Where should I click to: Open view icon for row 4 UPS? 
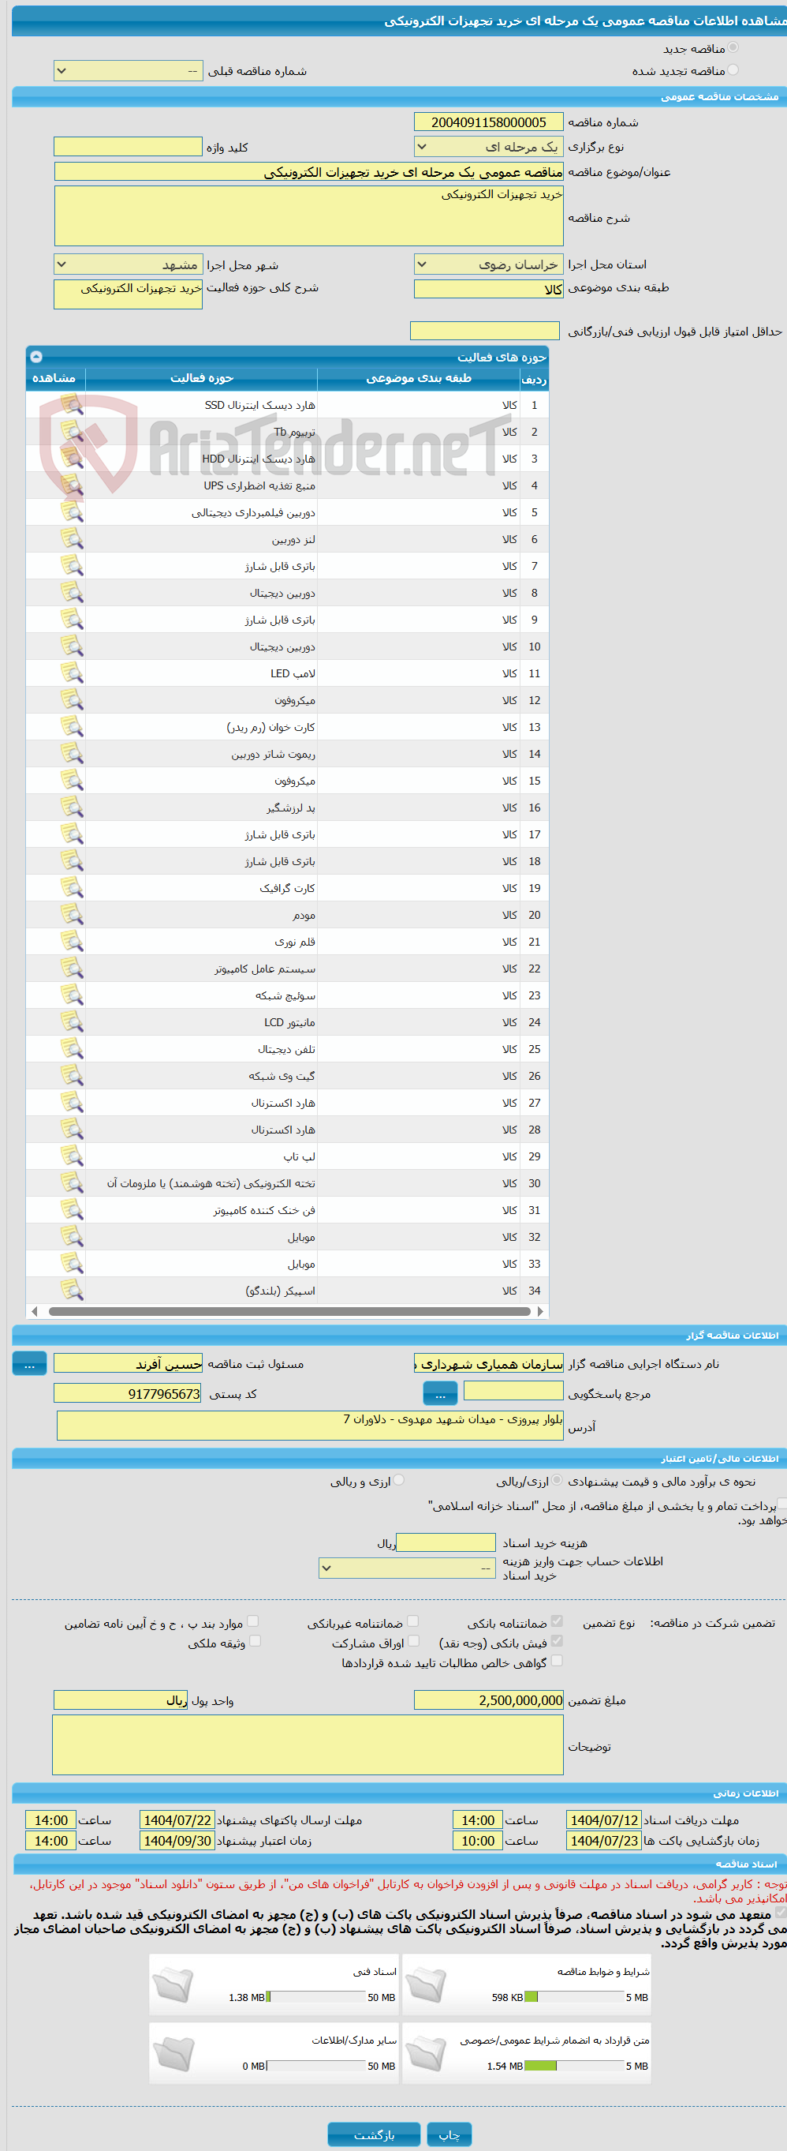click(72, 485)
